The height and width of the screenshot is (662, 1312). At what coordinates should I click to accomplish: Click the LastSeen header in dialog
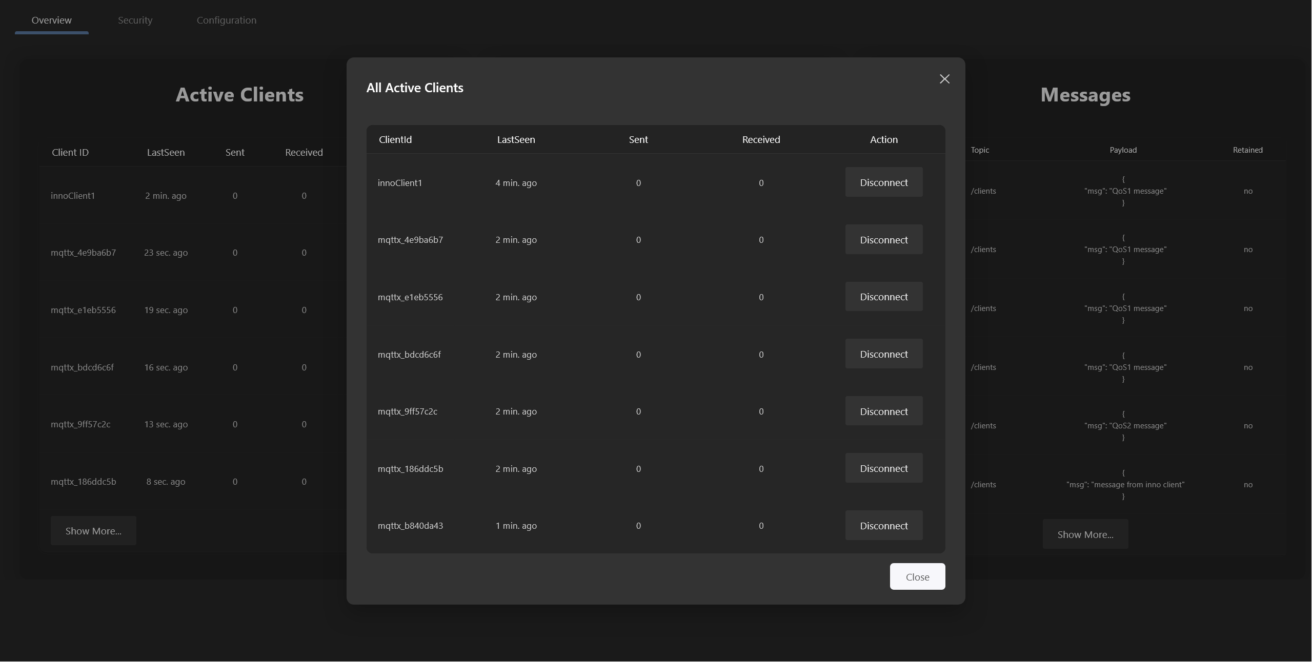coord(516,139)
